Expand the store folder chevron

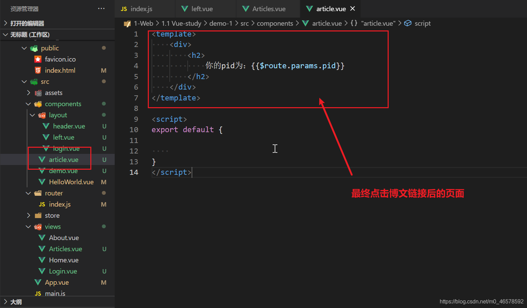point(28,215)
